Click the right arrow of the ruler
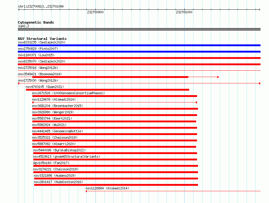Viewport: 269px width, 203px height. click(259, 10)
